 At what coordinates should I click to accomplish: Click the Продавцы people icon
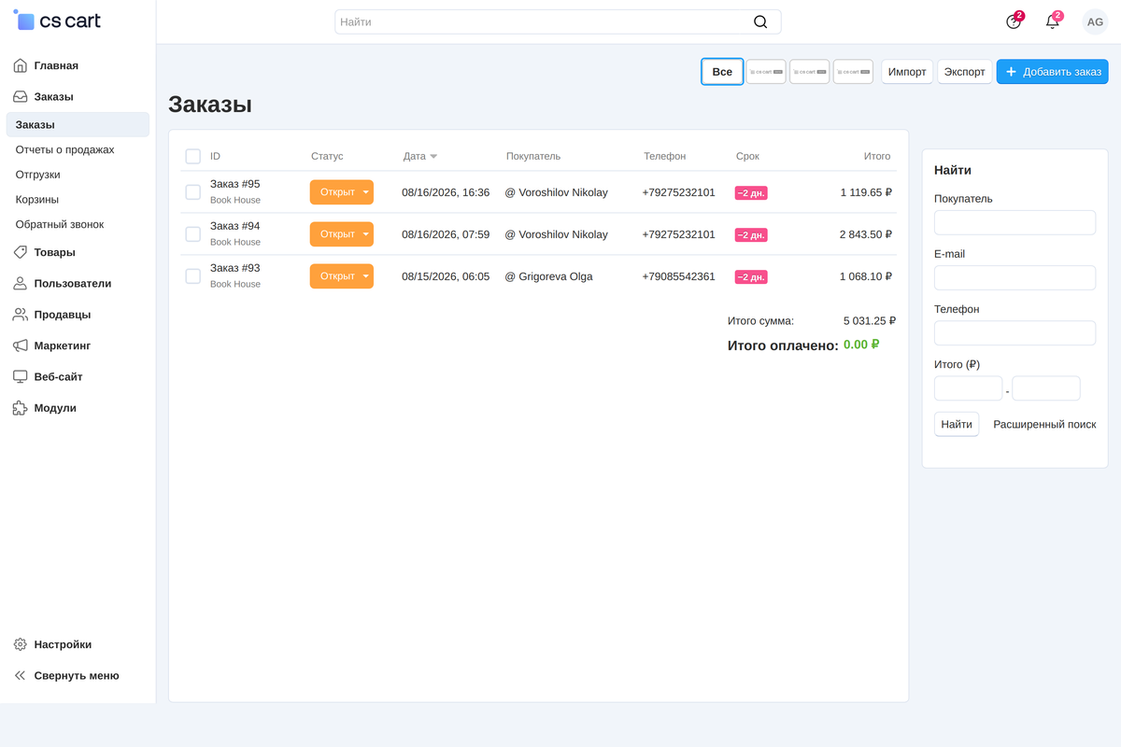(20, 315)
